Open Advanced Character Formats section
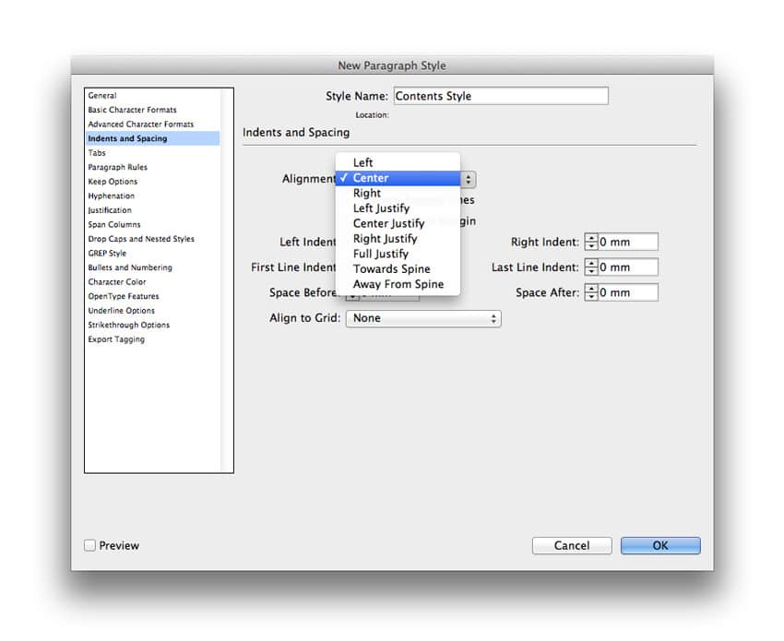Image resolution: width=784 pixels, height=641 pixels. click(140, 124)
